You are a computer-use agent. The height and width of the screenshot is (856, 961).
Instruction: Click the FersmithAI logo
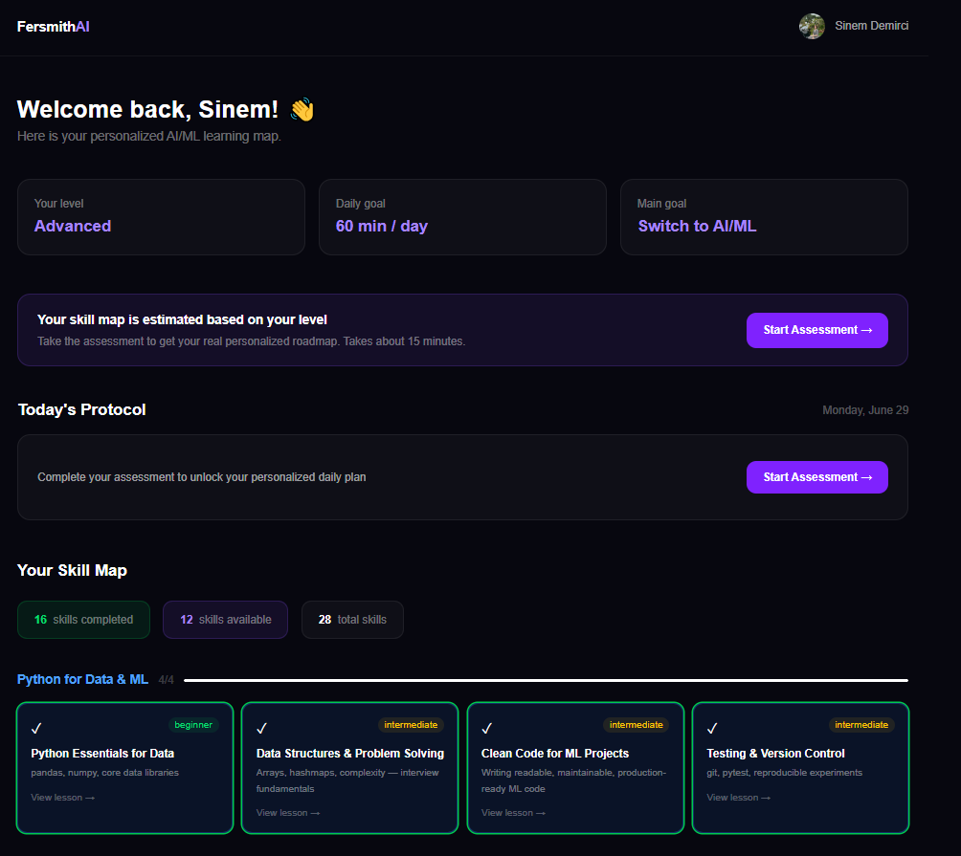point(54,27)
